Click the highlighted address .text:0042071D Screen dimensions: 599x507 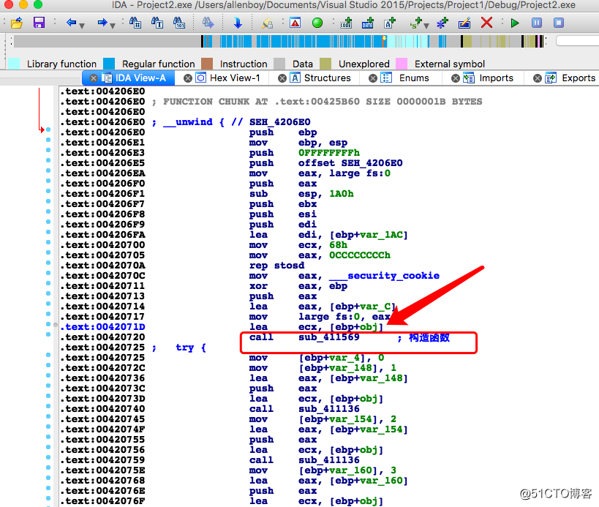(x=102, y=327)
